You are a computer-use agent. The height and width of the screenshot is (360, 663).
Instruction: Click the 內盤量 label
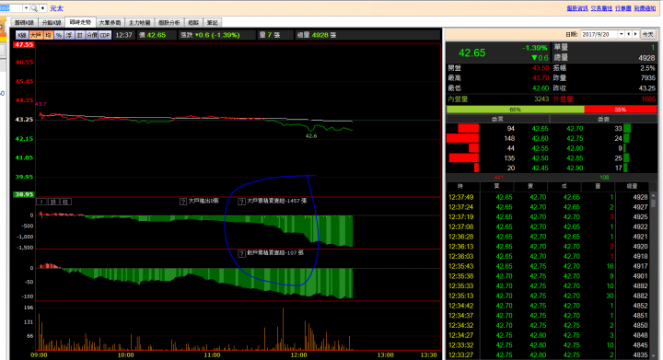click(458, 99)
